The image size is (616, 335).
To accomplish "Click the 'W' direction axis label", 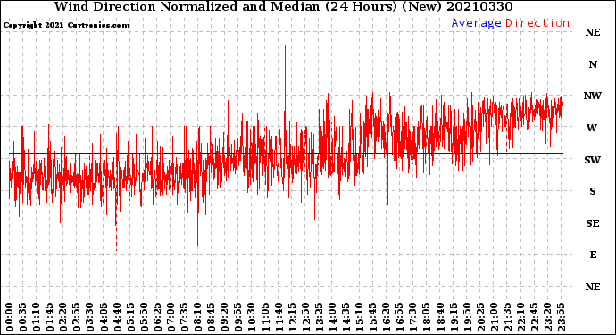I will click(592, 128).
